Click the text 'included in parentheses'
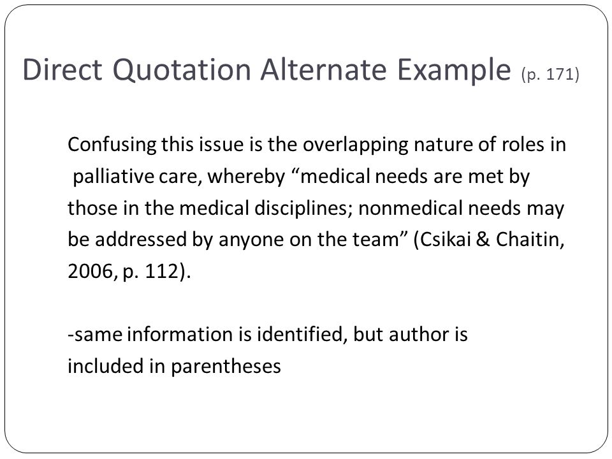Image resolution: width=612 pixels, height=459 pixels. click(174, 367)
